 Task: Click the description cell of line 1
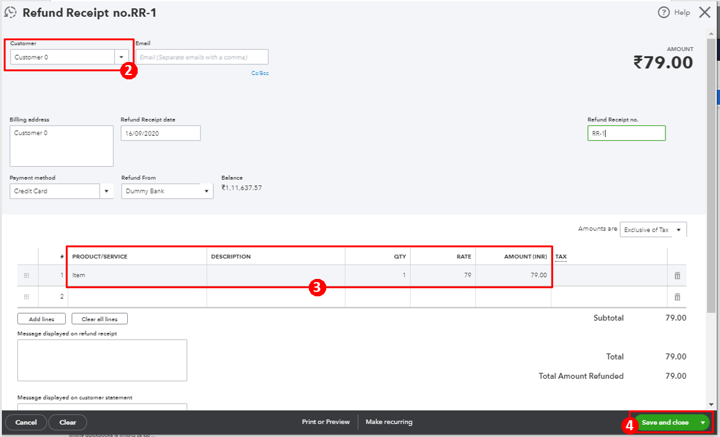point(276,275)
